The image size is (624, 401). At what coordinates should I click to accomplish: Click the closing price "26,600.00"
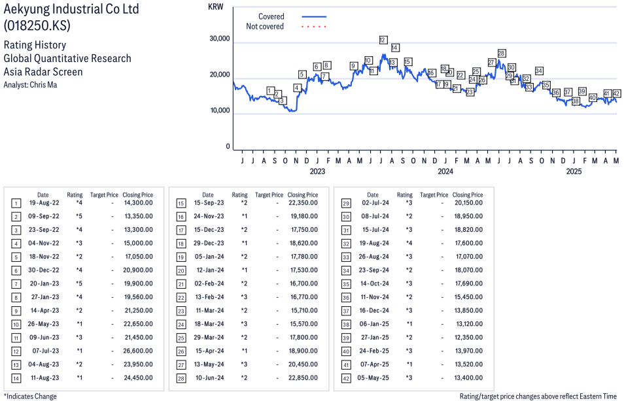point(138,351)
